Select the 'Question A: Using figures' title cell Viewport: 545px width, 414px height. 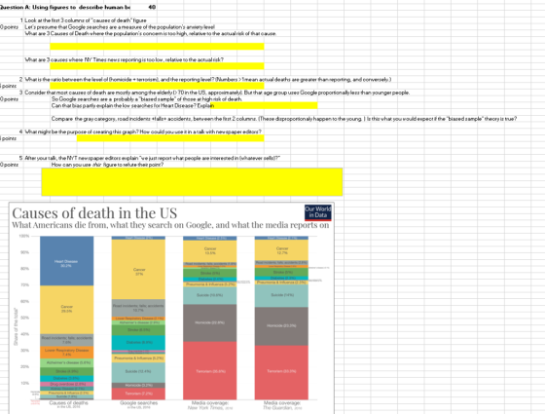65,8
